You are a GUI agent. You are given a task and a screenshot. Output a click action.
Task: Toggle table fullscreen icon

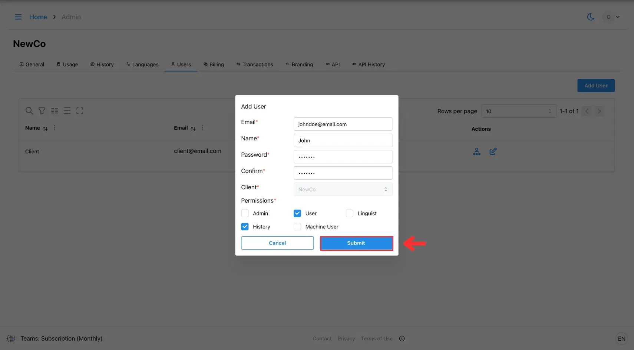(80, 111)
